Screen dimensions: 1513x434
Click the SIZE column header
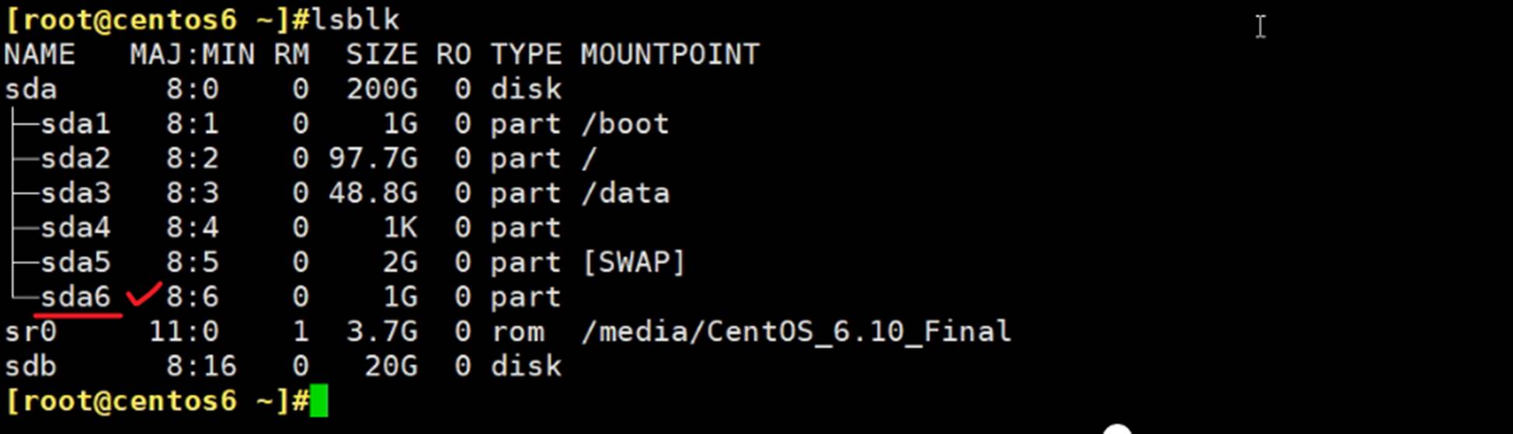click(x=381, y=55)
